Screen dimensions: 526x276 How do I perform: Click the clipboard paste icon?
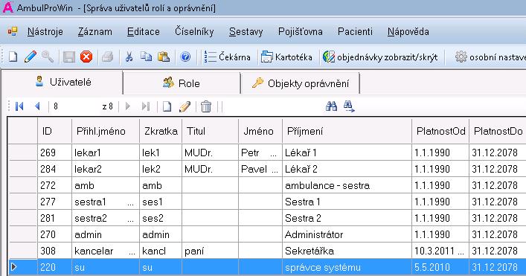164,57
